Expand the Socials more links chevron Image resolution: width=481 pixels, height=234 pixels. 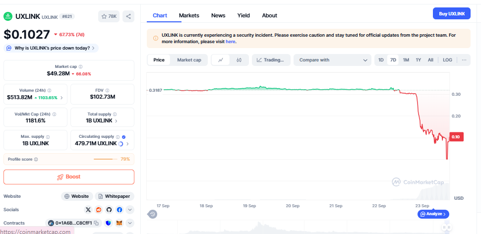point(130,210)
